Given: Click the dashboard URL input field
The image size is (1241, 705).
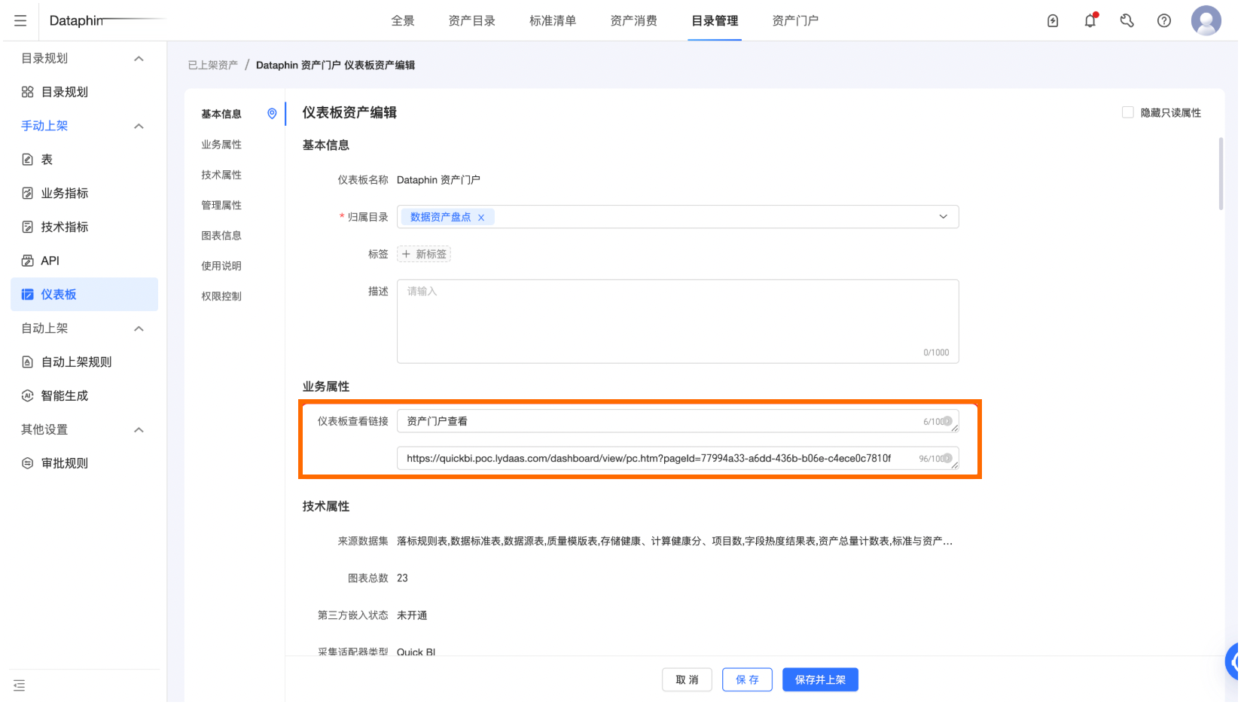Looking at the screenshot, I should 678,458.
